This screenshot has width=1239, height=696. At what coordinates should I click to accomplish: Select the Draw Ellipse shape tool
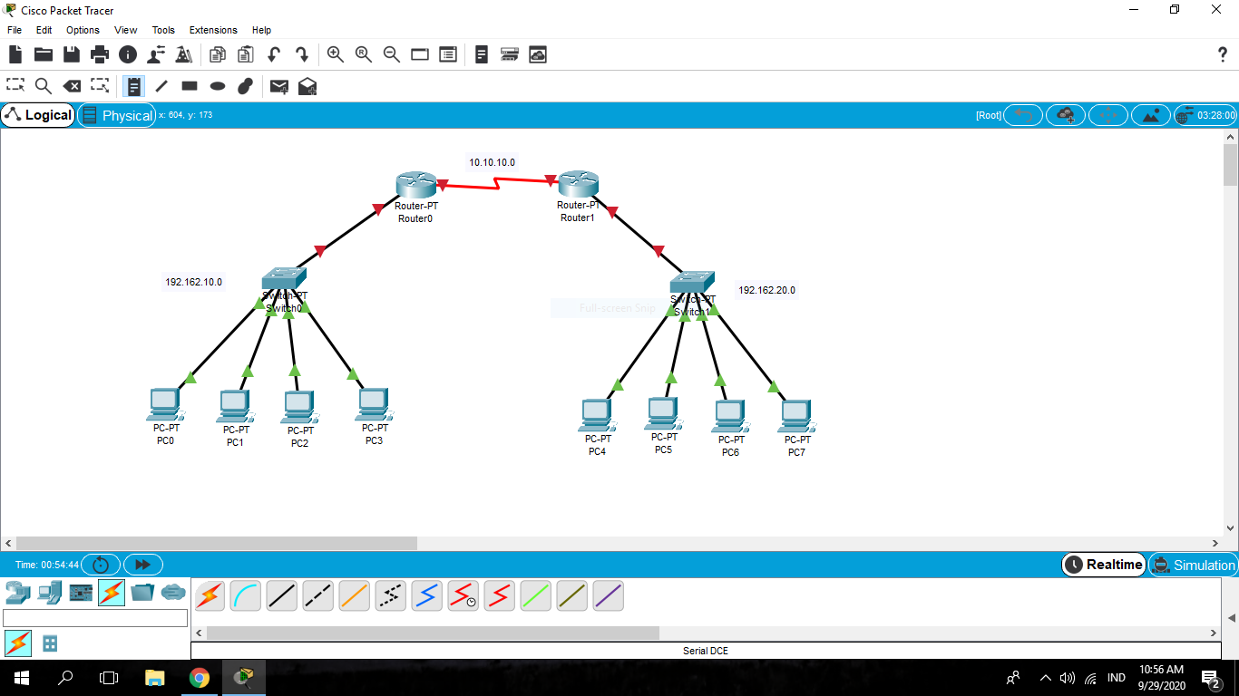(217, 86)
